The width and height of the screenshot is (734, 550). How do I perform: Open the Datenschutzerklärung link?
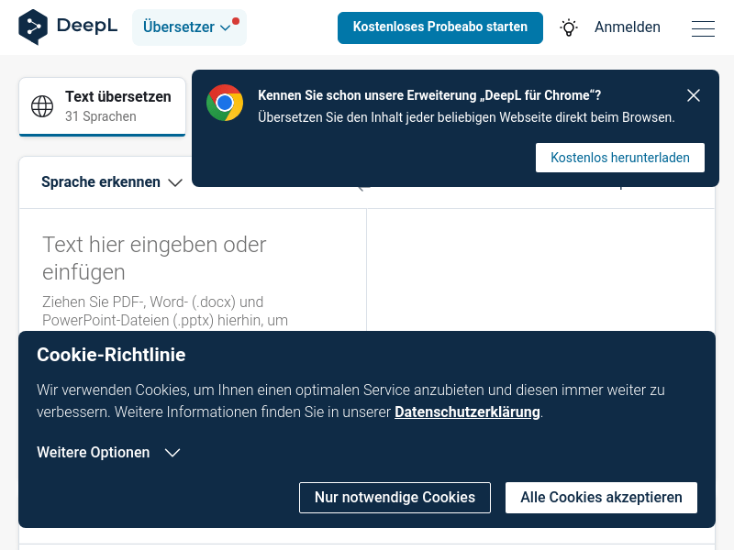tap(467, 412)
